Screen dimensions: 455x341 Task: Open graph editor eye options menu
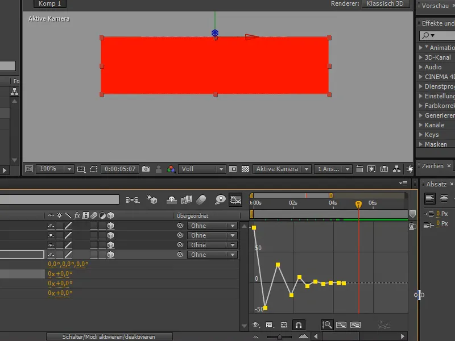pyautogui.click(x=256, y=325)
